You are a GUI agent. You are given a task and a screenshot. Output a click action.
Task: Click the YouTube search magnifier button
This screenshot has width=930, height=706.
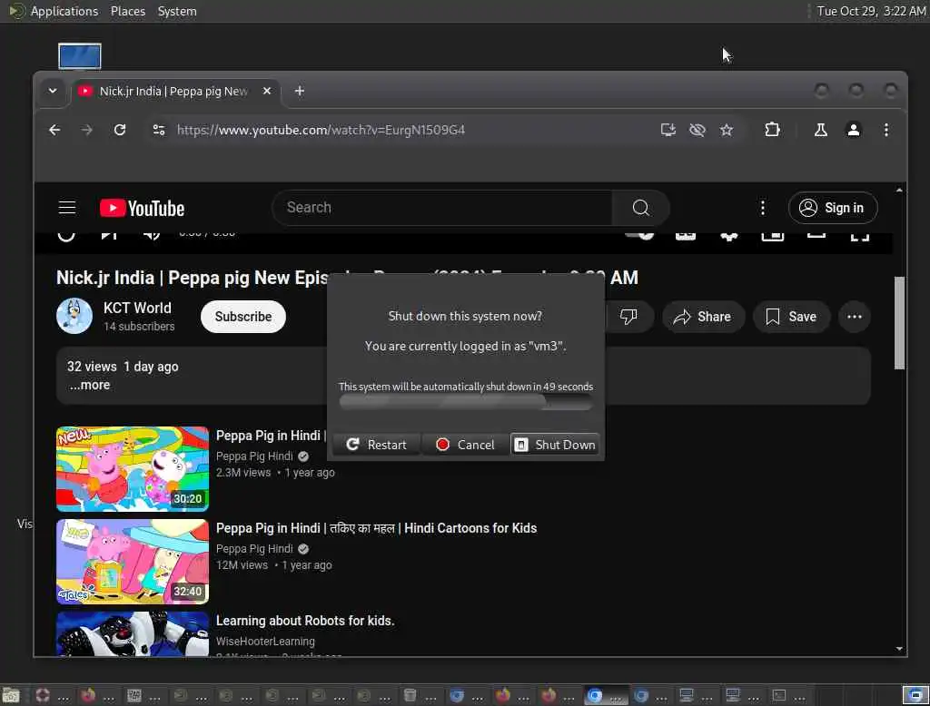click(641, 208)
